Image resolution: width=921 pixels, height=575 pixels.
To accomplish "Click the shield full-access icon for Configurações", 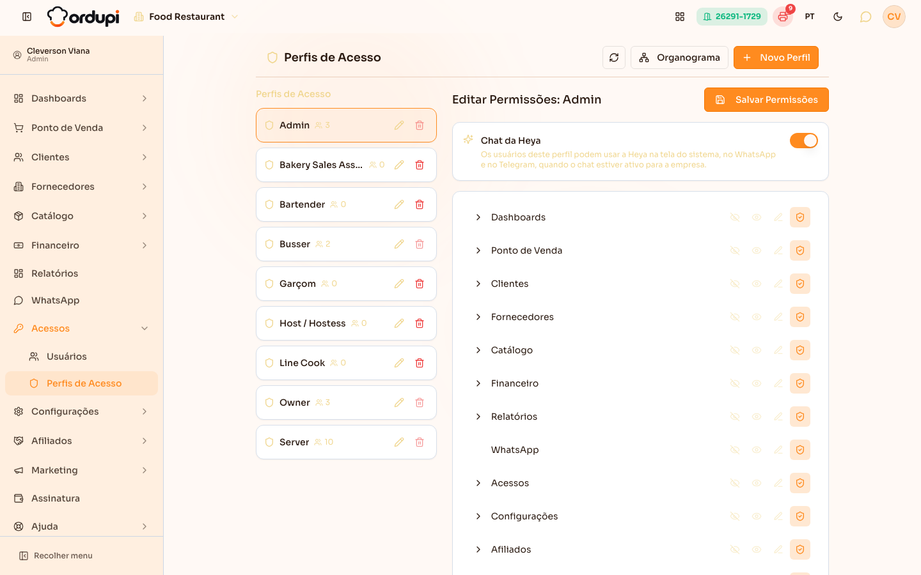I will click(x=800, y=516).
